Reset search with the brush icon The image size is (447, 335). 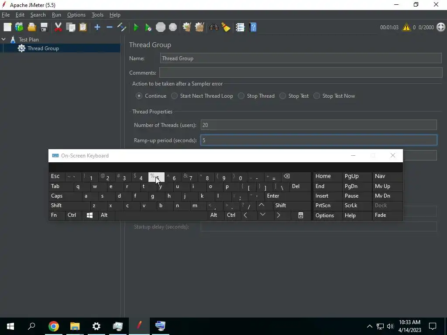226,27
